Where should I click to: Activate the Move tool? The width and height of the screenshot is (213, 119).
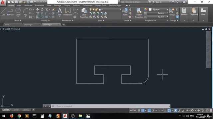point(37,10)
